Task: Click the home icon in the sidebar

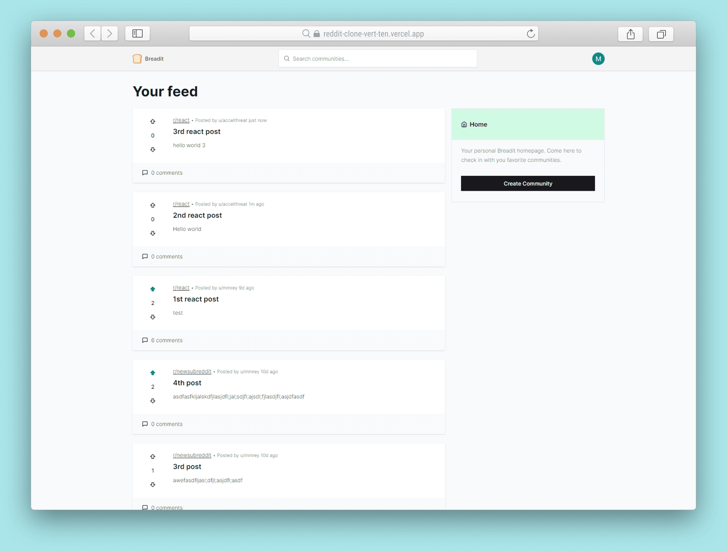Action: click(464, 124)
